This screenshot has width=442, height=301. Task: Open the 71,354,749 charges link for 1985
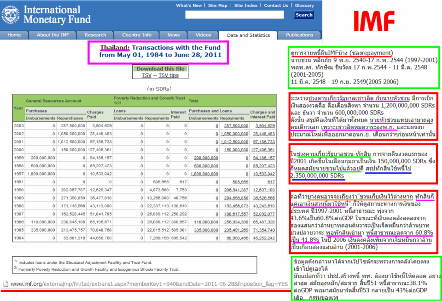click(264, 230)
